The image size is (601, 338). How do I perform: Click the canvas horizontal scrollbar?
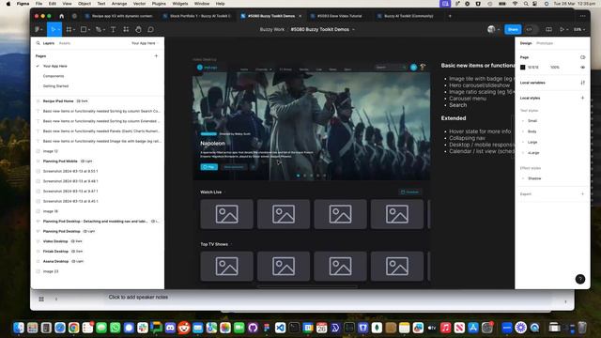pos(308,286)
